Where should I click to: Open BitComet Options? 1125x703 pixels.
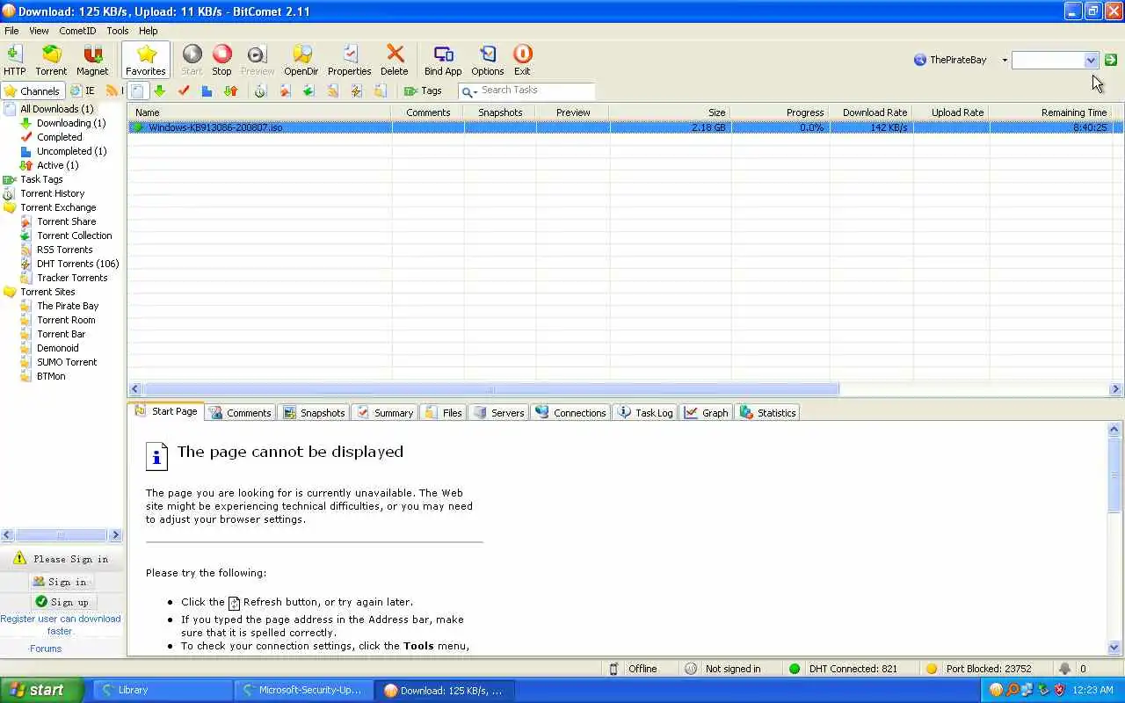point(488,60)
